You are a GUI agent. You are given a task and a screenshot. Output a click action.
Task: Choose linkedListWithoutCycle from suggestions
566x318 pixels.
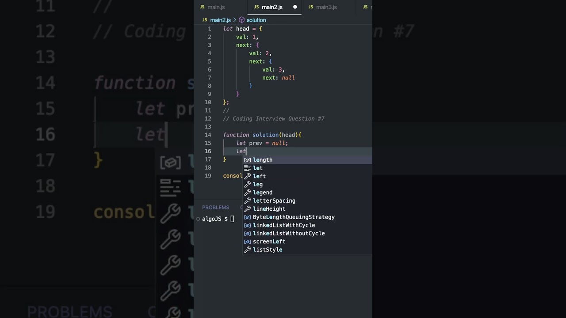coord(307,233)
